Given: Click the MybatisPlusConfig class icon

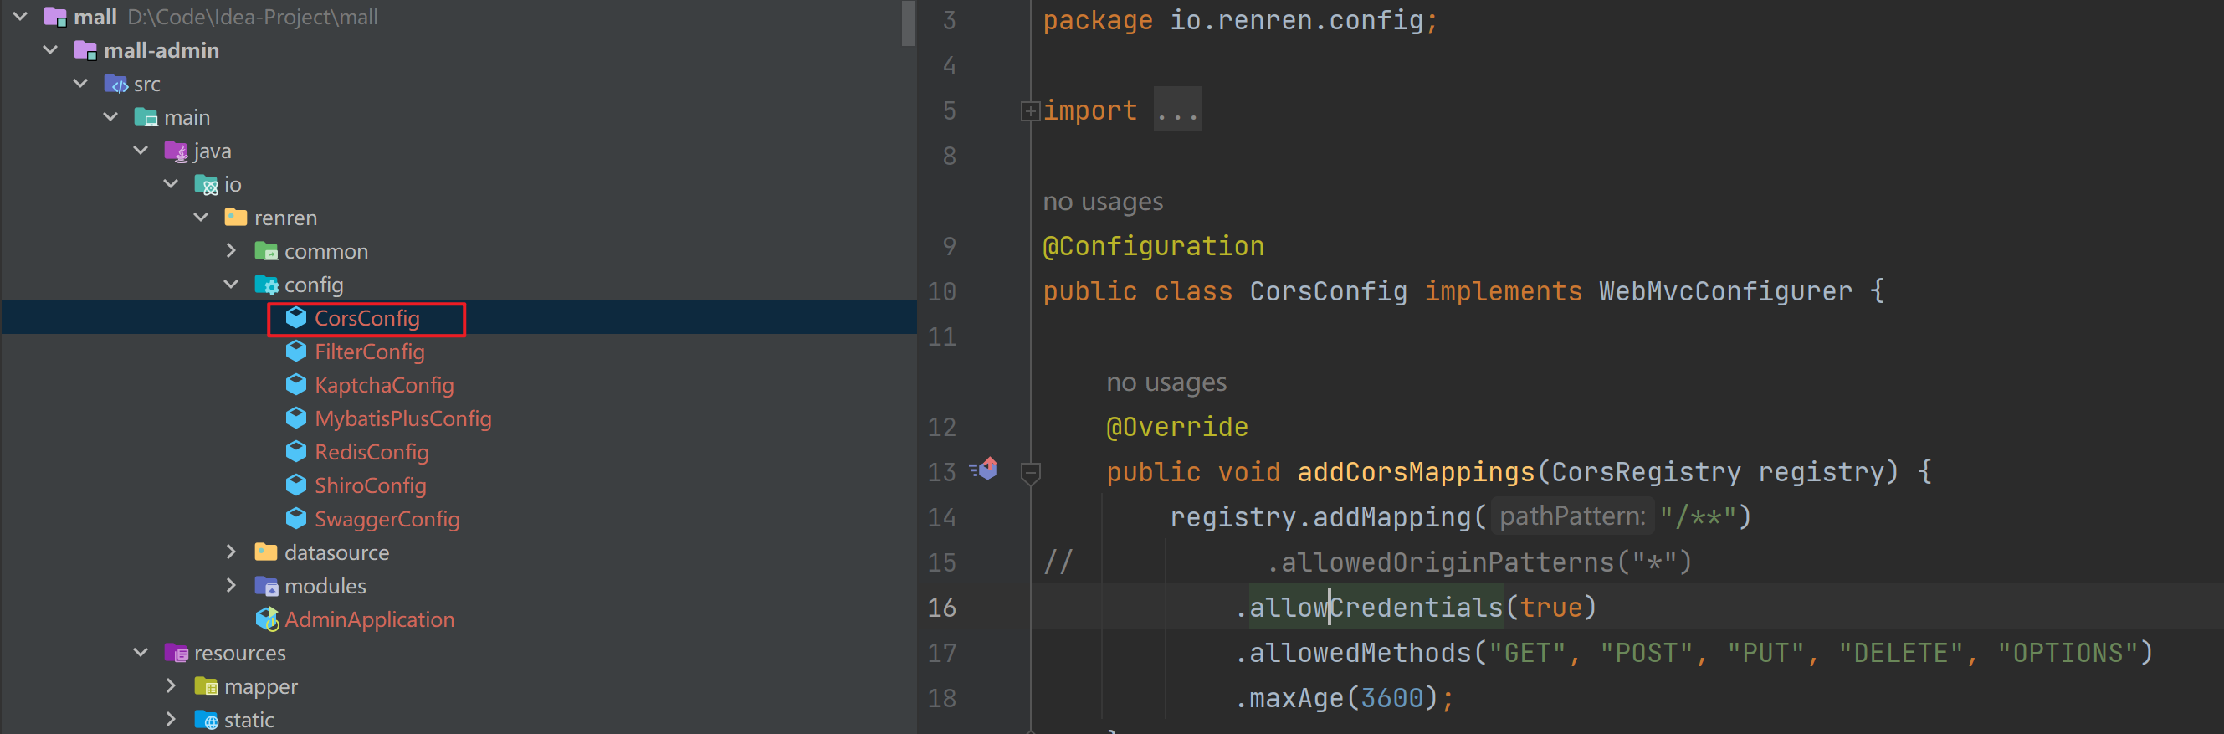Looking at the screenshot, I should pos(296,418).
